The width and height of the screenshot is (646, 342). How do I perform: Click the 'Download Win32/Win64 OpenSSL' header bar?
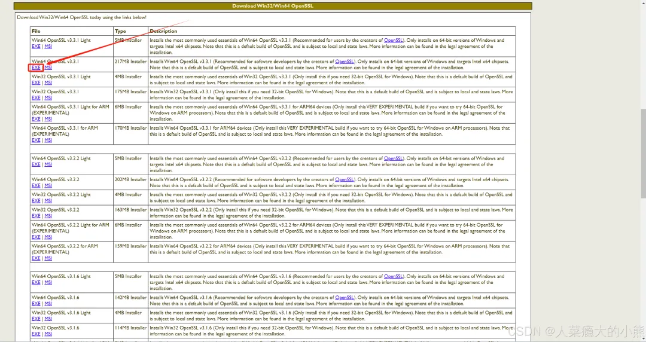tap(273, 6)
